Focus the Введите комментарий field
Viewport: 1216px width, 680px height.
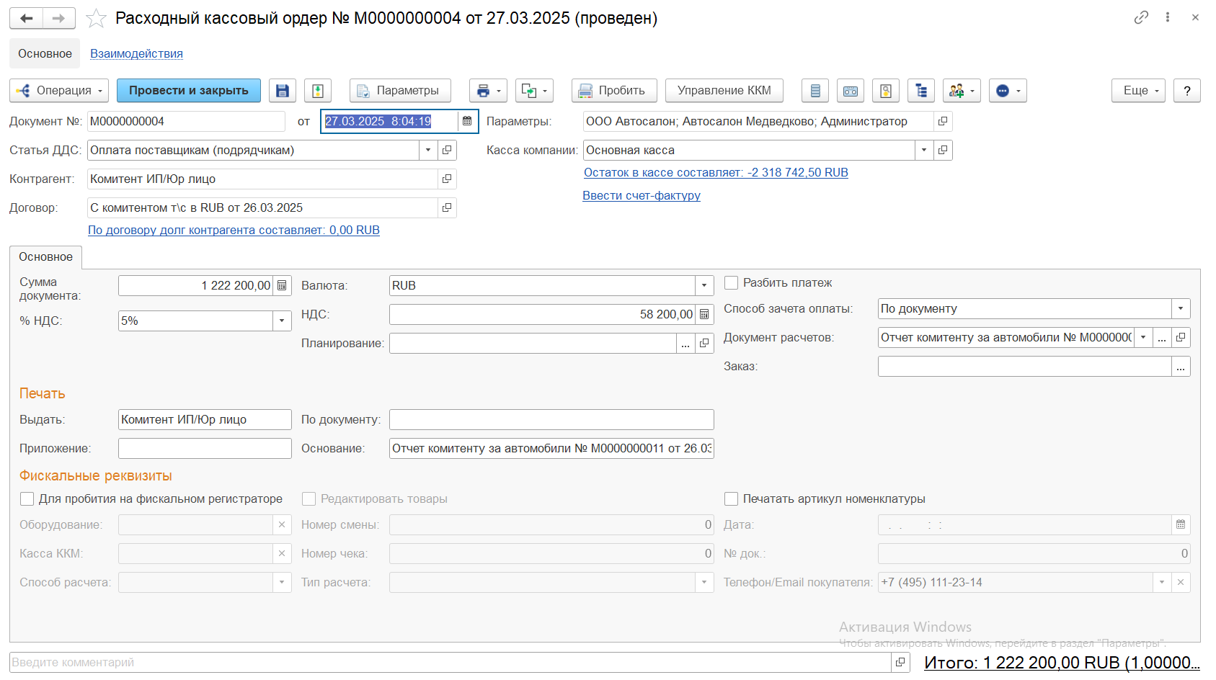[451, 662]
